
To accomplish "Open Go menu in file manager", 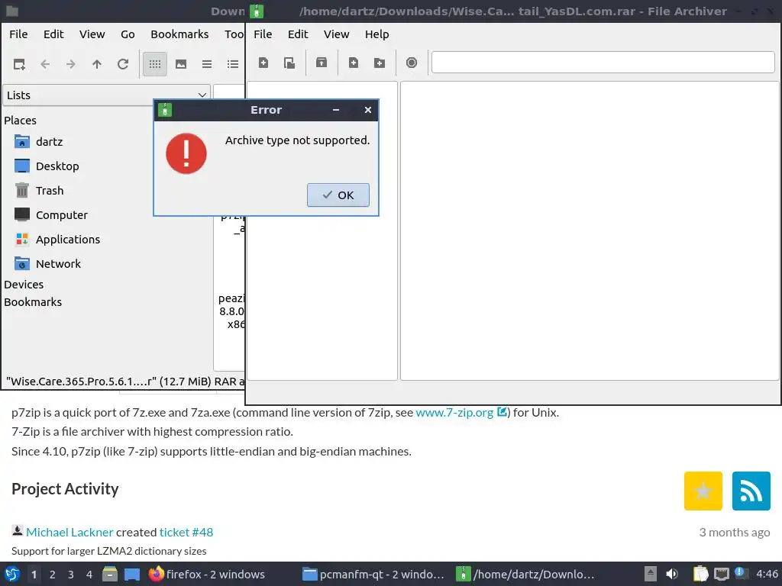I will tap(128, 34).
